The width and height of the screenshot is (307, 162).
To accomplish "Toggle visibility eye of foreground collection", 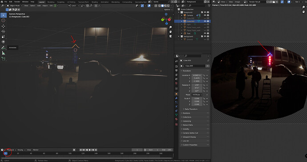I will 205,12.
